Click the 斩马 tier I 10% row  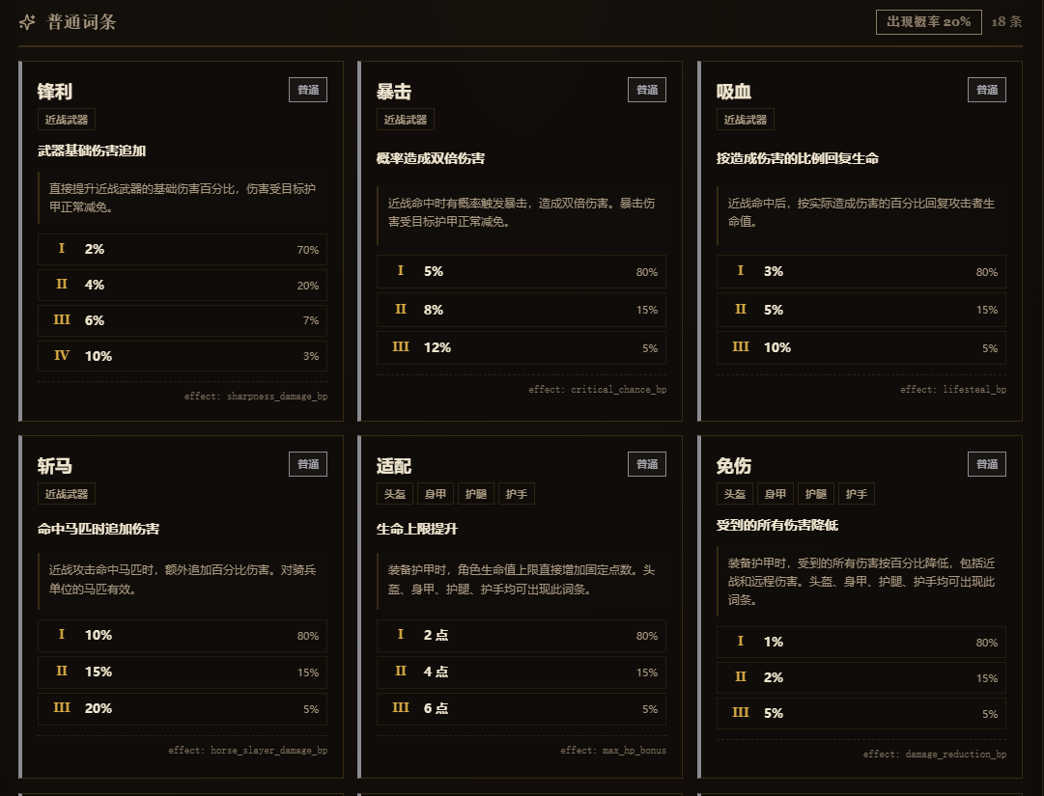point(183,635)
